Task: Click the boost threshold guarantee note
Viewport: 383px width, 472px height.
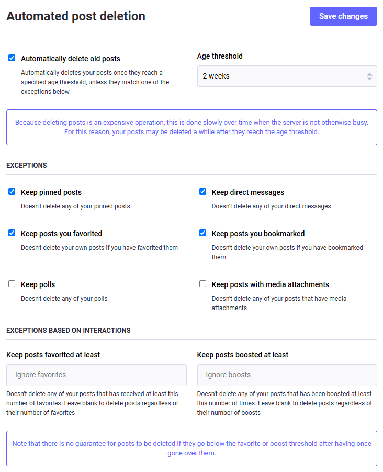Action: tap(191, 448)
